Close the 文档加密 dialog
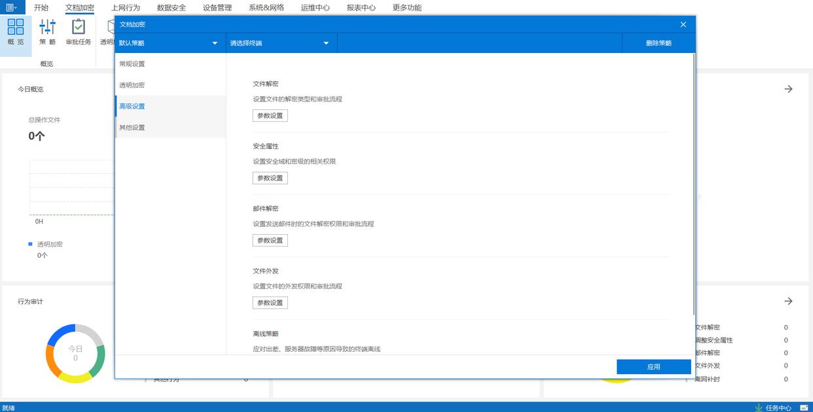 pyautogui.click(x=683, y=24)
